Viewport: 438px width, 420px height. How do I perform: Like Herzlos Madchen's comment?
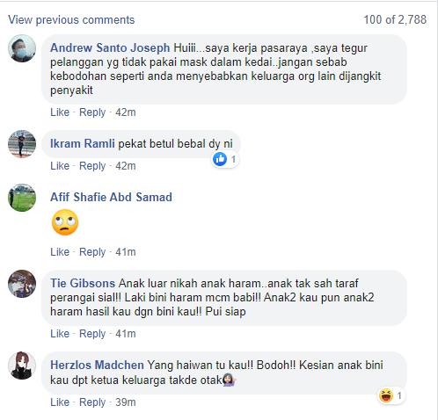point(60,402)
